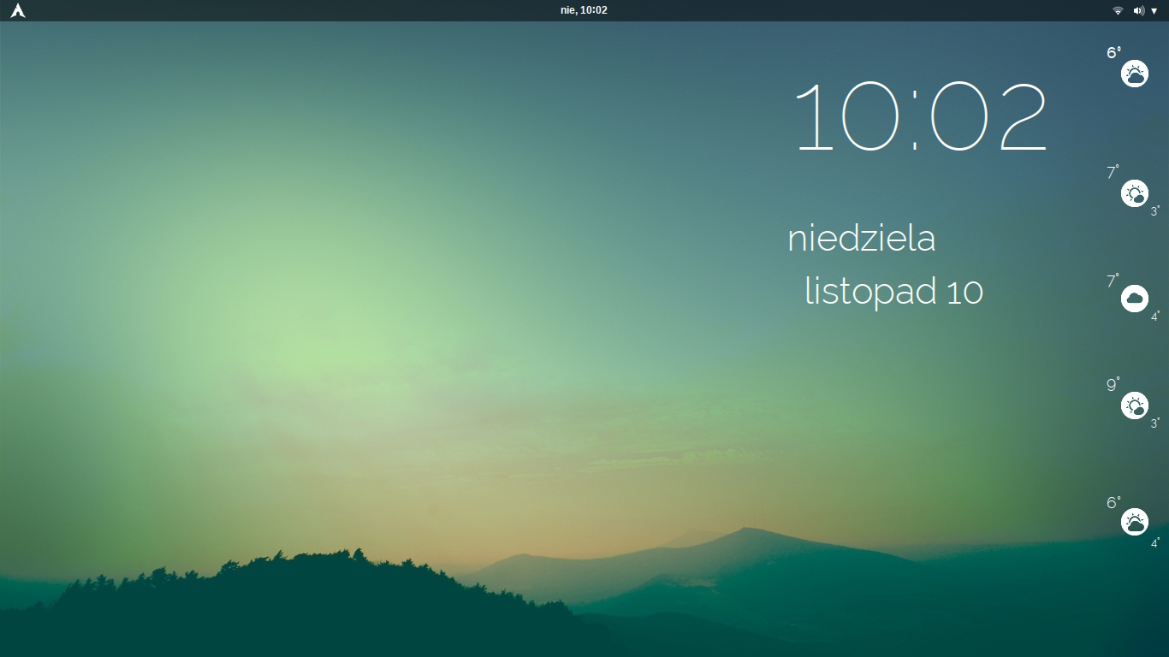
Task: Click the bold 6° current temperature
Action: tap(1113, 53)
